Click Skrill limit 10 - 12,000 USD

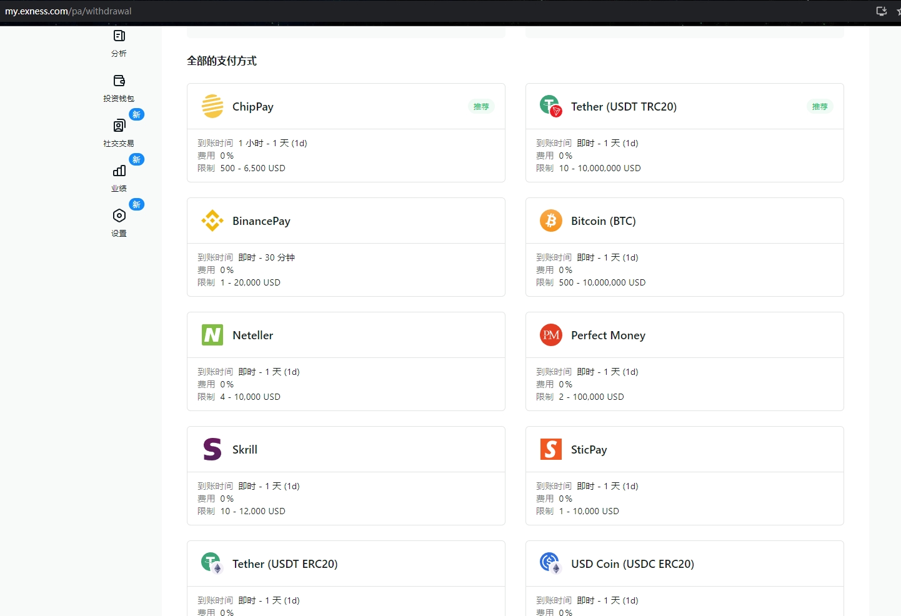[252, 511]
